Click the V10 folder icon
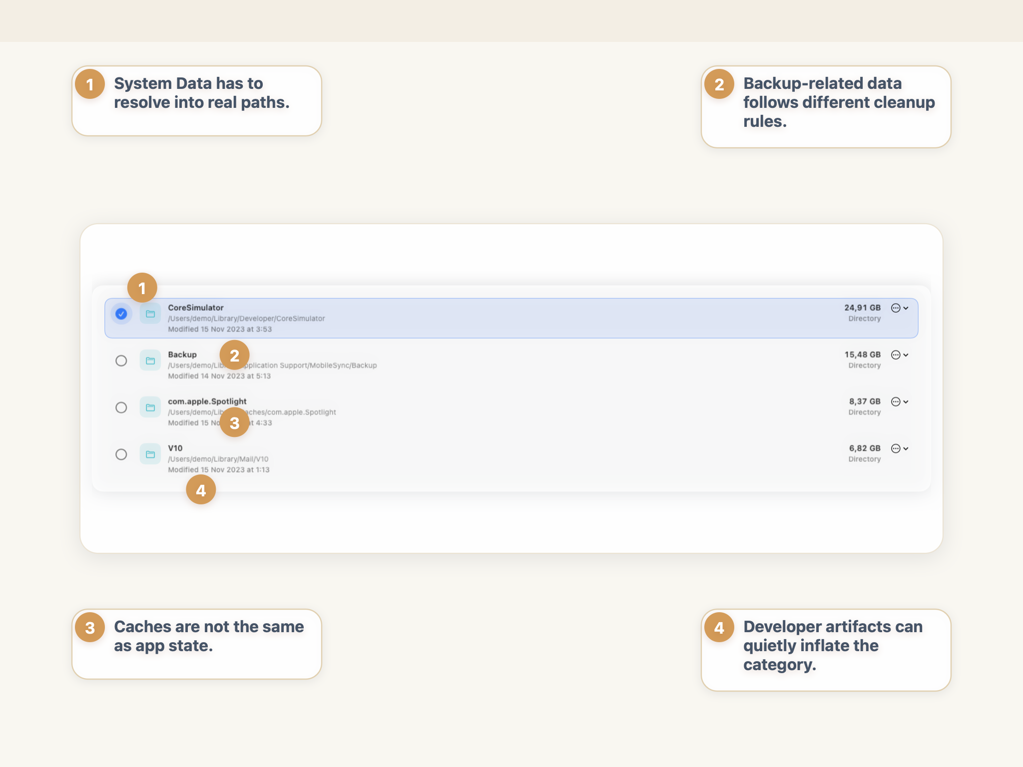Screen dimensions: 1023x767 click(x=150, y=454)
